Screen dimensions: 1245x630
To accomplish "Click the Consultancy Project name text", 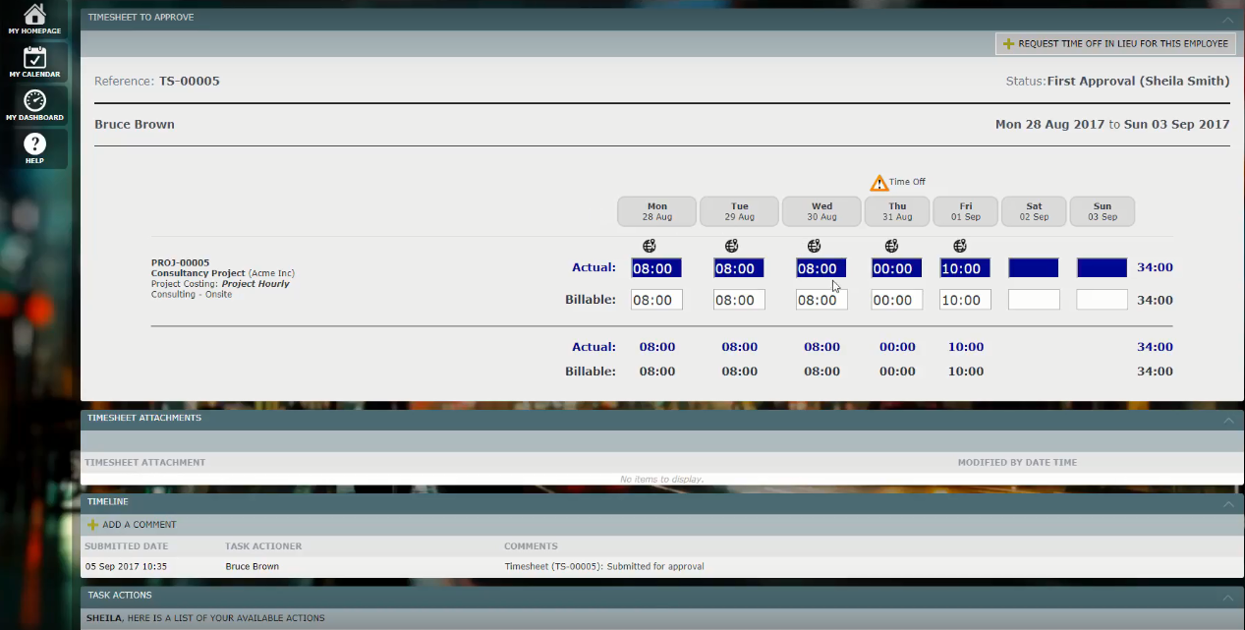I will tap(198, 273).
